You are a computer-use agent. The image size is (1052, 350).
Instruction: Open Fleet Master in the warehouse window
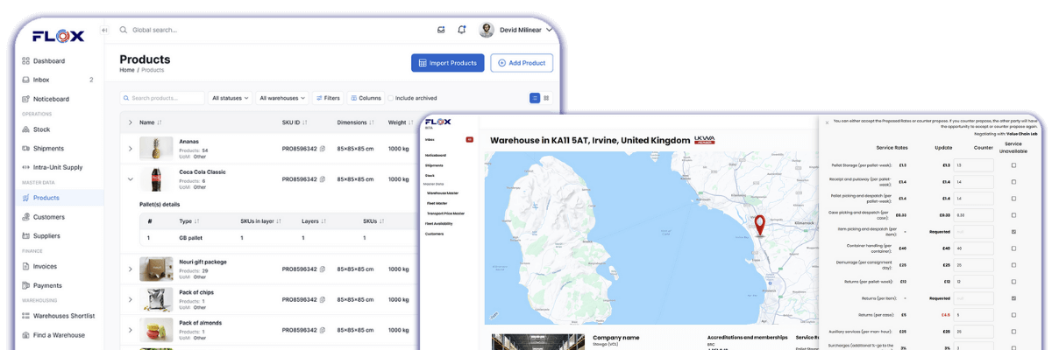[437, 204]
